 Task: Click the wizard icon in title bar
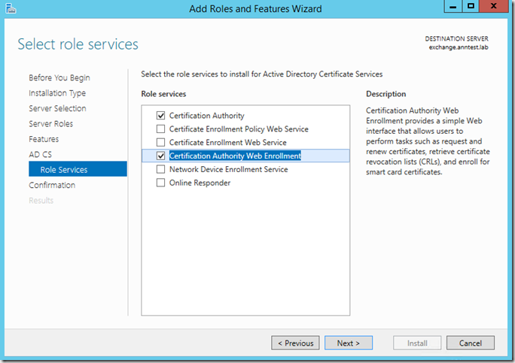[11, 8]
